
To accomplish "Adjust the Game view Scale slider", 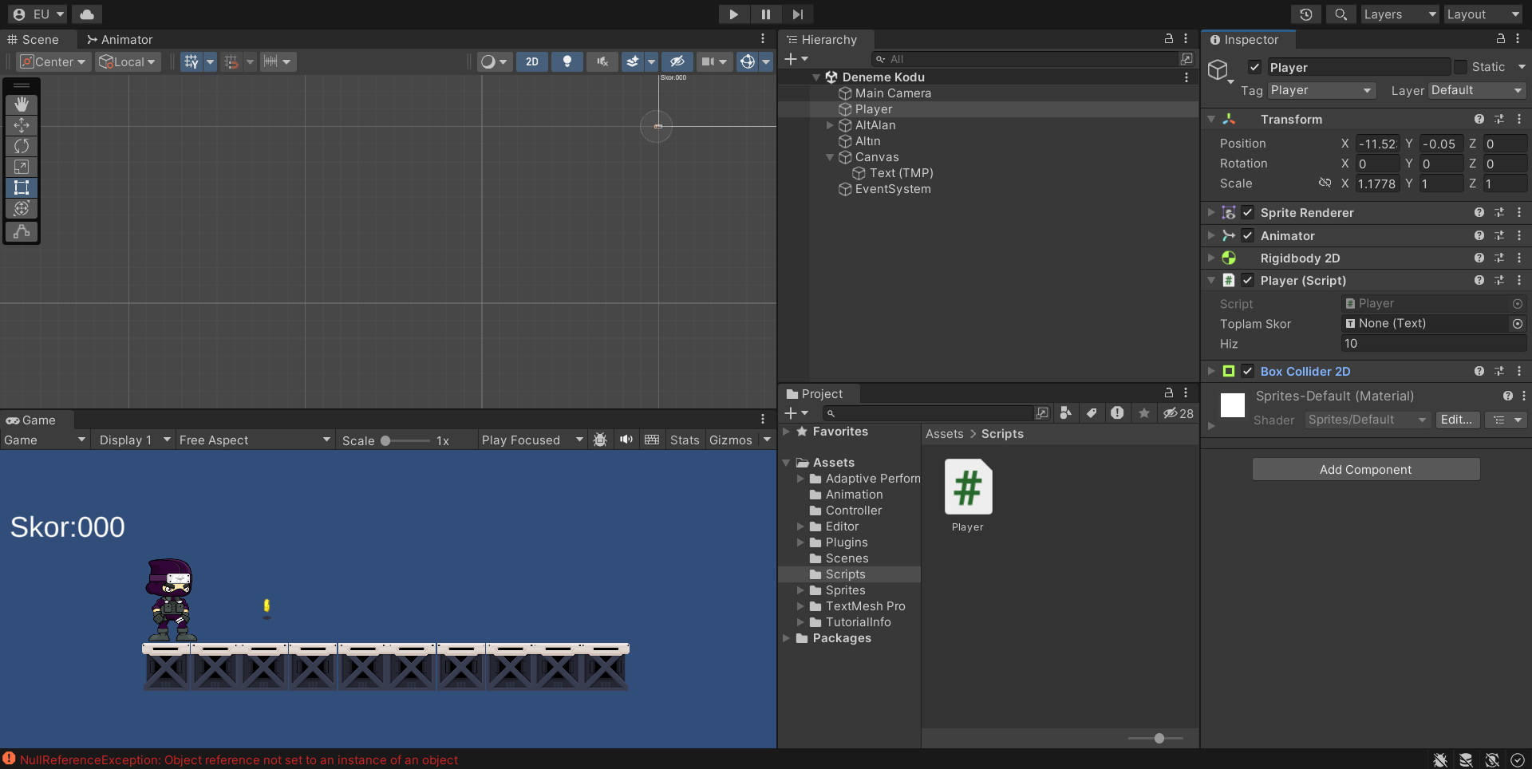I will [x=385, y=440].
